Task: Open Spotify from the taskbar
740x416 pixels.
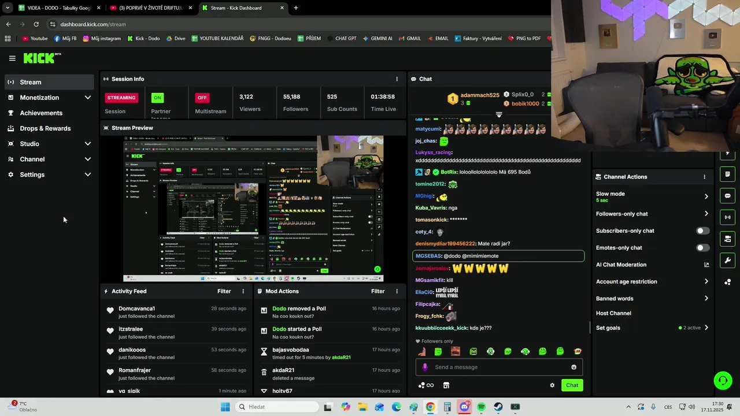Action: 481,407
